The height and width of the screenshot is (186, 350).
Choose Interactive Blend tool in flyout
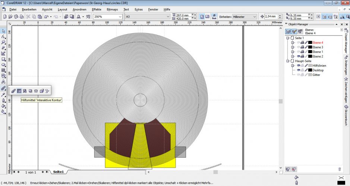[x=14, y=91]
